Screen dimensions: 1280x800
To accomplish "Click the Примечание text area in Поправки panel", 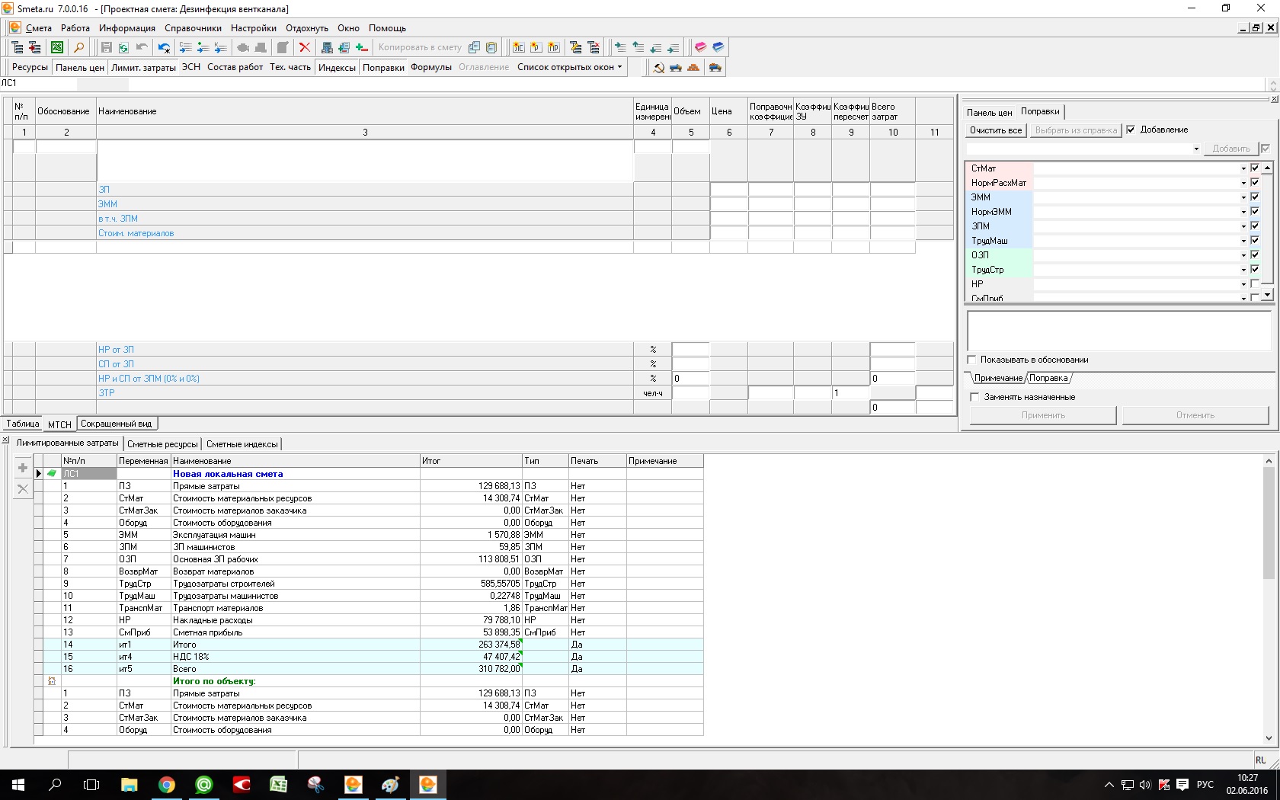I will pyautogui.click(x=1118, y=331).
